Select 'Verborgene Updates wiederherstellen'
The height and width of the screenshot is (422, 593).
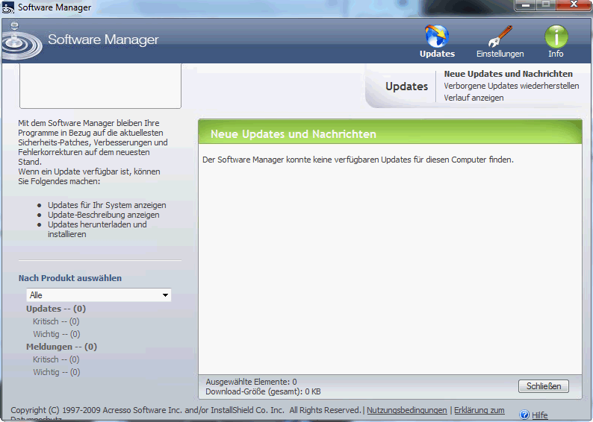pyautogui.click(x=512, y=86)
